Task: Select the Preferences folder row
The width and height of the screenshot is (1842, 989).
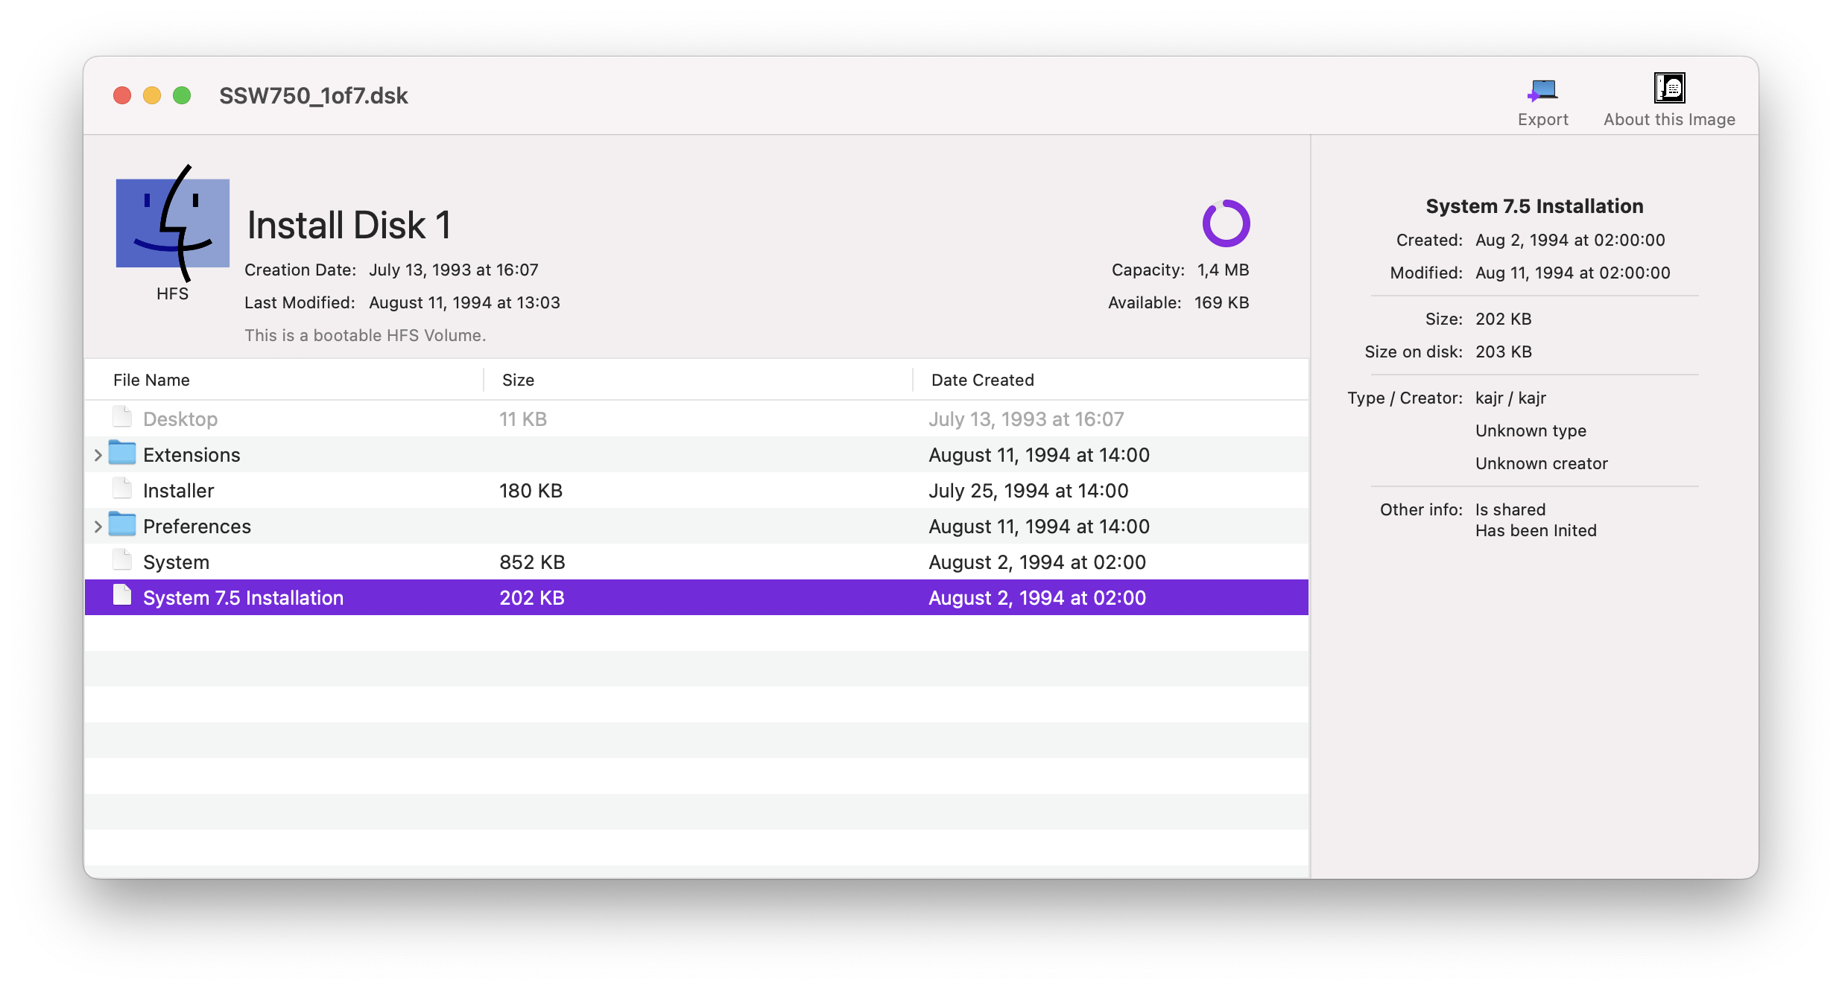Action: coord(697,526)
